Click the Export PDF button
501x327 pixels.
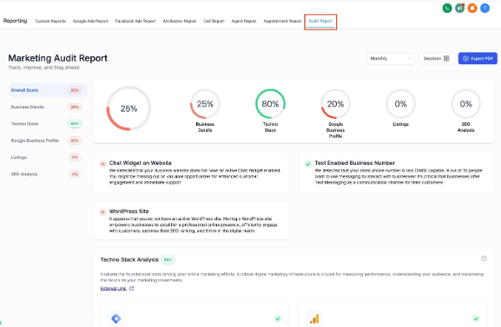coord(478,58)
